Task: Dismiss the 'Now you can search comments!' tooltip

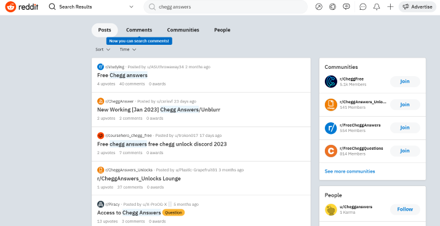Action: coord(139,41)
